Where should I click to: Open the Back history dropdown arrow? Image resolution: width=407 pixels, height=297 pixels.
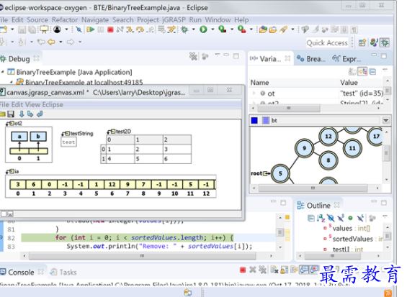[x=61, y=42]
